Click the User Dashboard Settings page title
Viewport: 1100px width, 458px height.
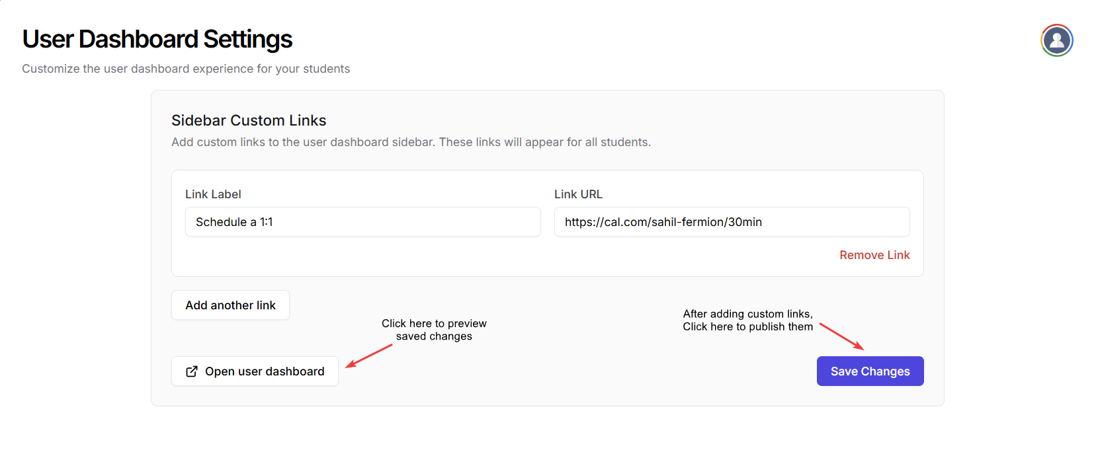point(157,39)
